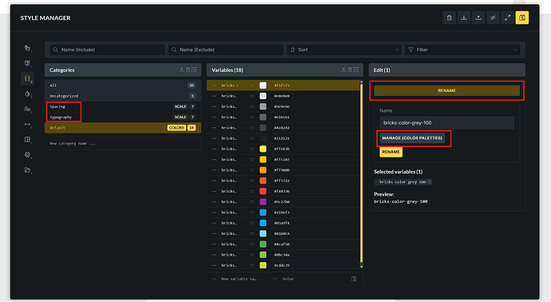Open the folder sidebar icon
Image resolution: width=551 pixels, height=302 pixels.
pos(27,170)
